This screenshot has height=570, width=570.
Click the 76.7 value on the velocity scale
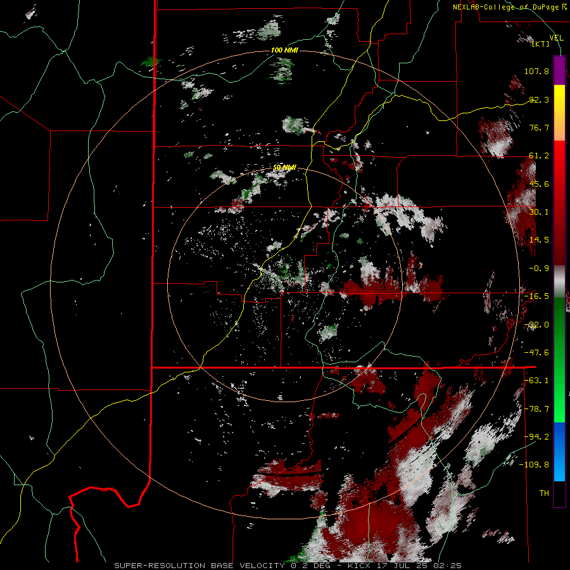pos(539,127)
